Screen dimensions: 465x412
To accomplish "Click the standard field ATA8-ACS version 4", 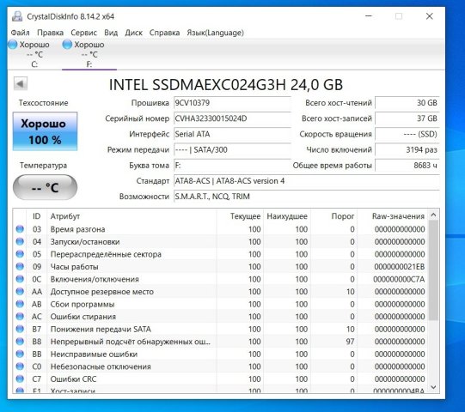I will click(x=306, y=181).
